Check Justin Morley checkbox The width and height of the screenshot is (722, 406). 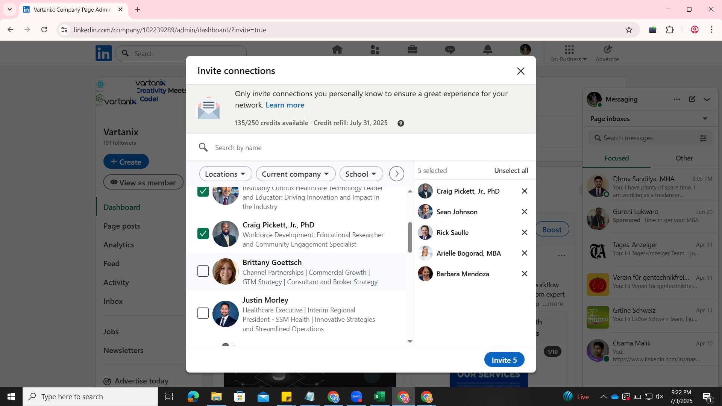pyautogui.click(x=203, y=313)
